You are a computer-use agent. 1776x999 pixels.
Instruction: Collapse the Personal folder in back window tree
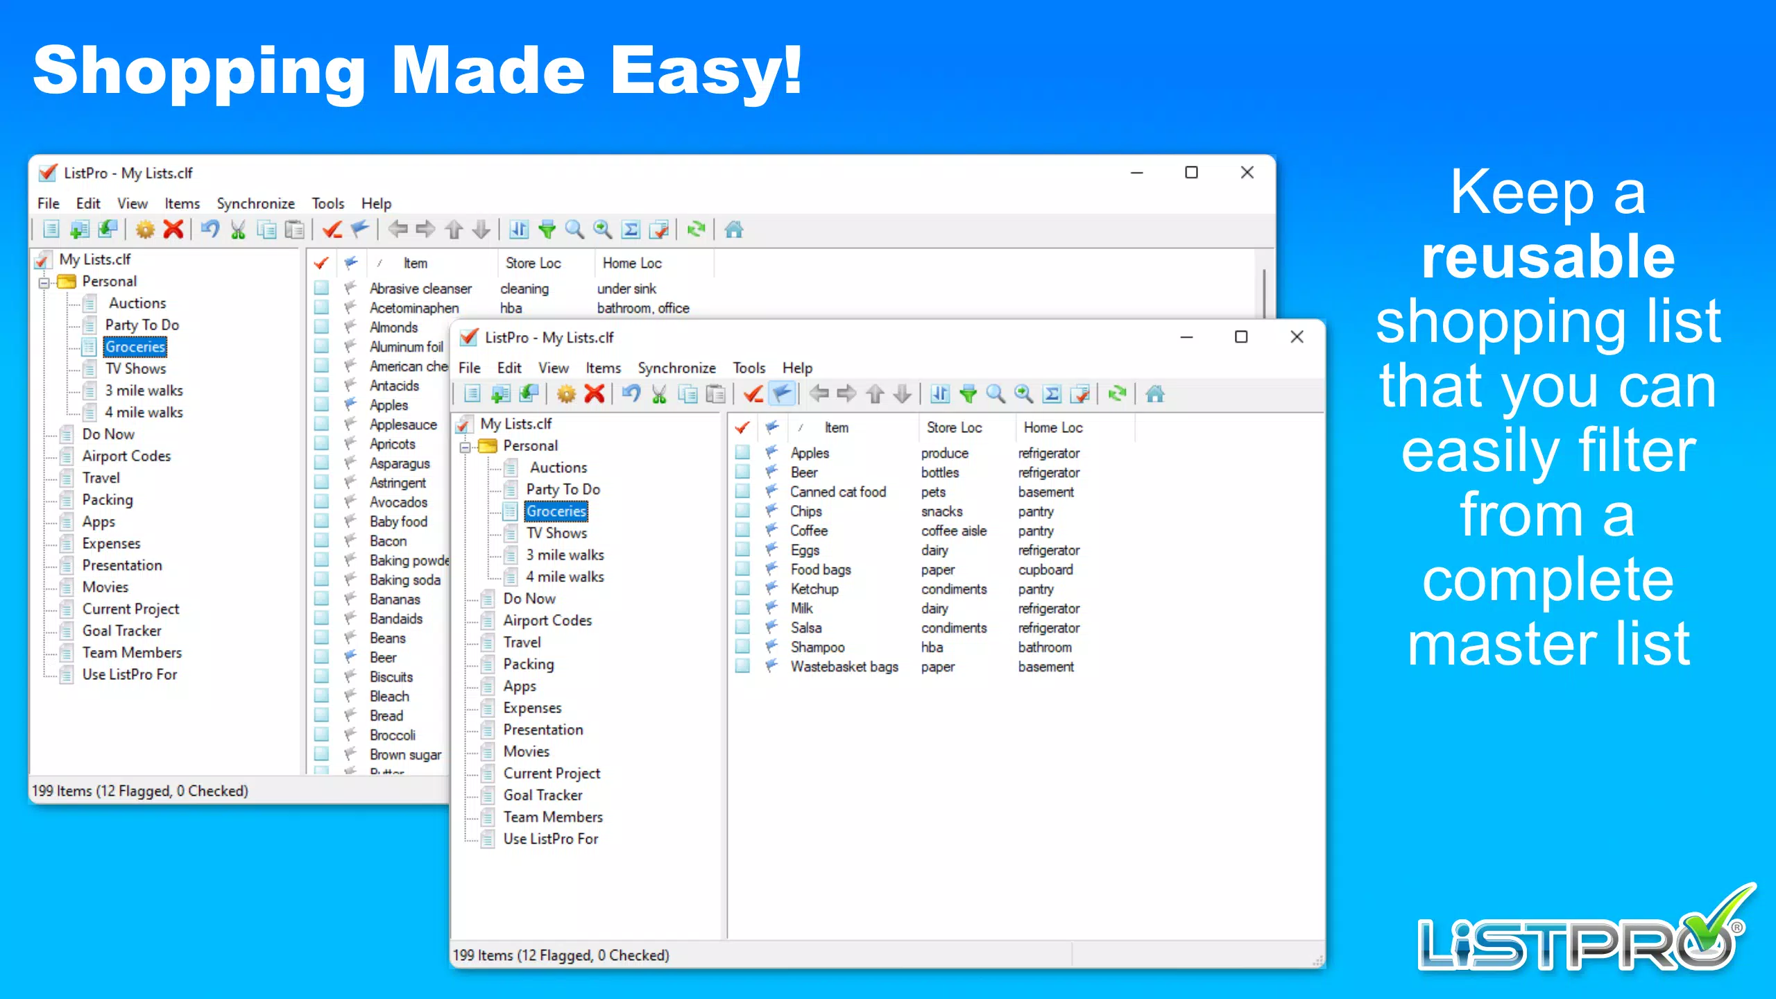(x=44, y=282)
